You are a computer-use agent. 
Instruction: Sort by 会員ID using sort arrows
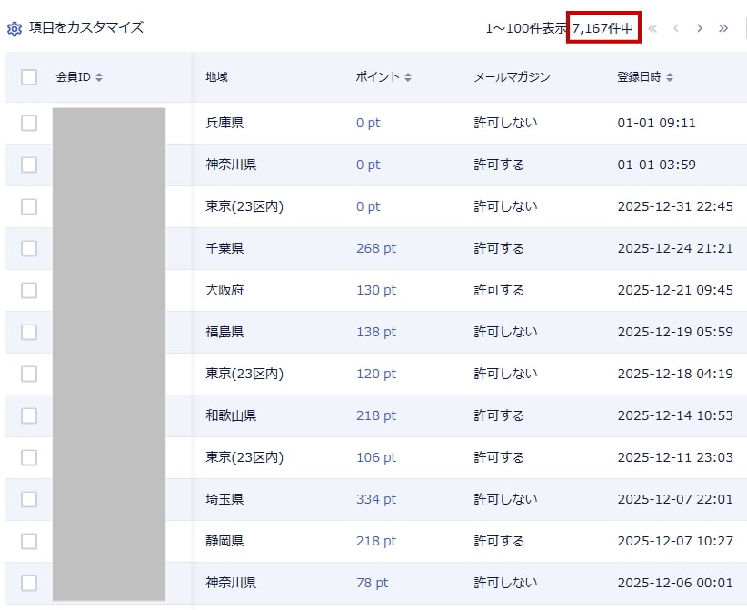99,77
